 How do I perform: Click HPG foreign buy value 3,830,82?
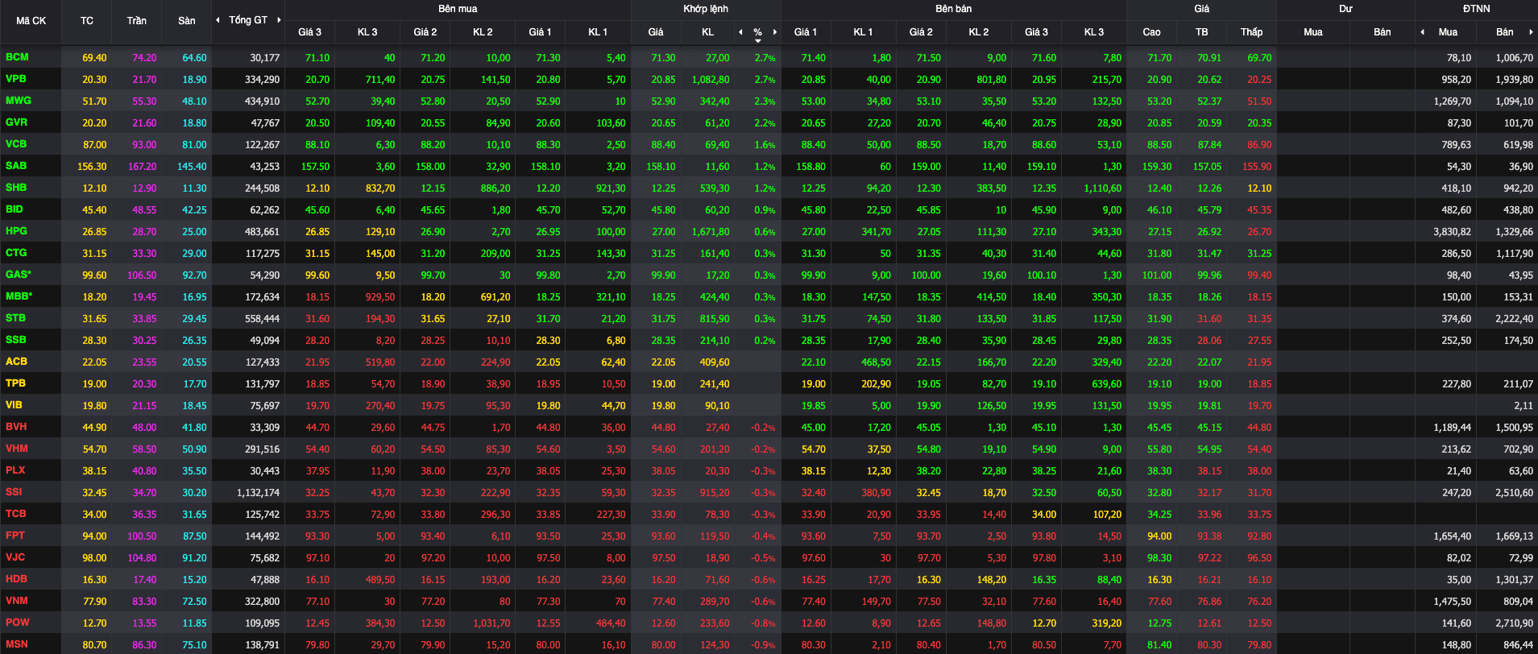[x=1452, y=232]
